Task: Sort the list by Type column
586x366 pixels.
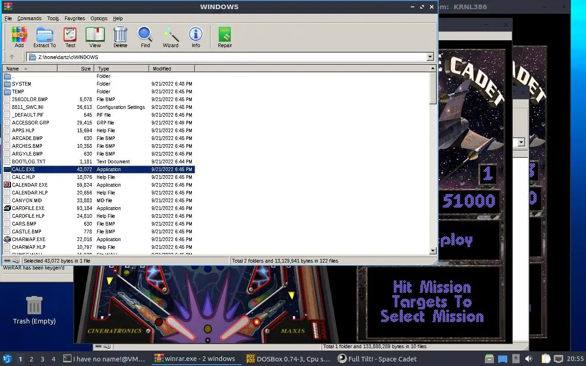Action: [121, 69]
